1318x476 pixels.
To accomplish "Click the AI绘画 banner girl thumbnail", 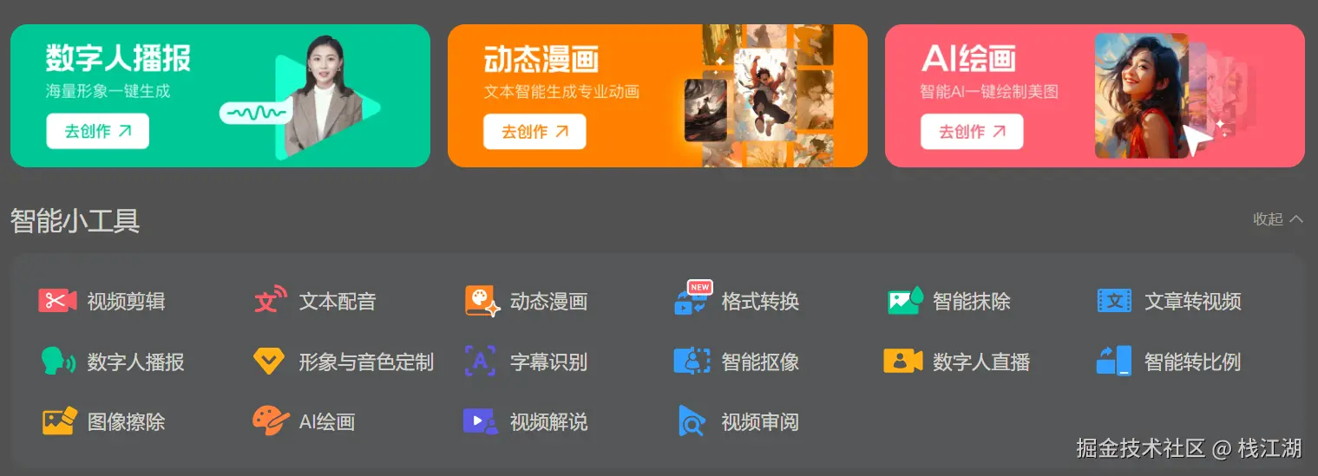I will click(x=1142, y=95).
